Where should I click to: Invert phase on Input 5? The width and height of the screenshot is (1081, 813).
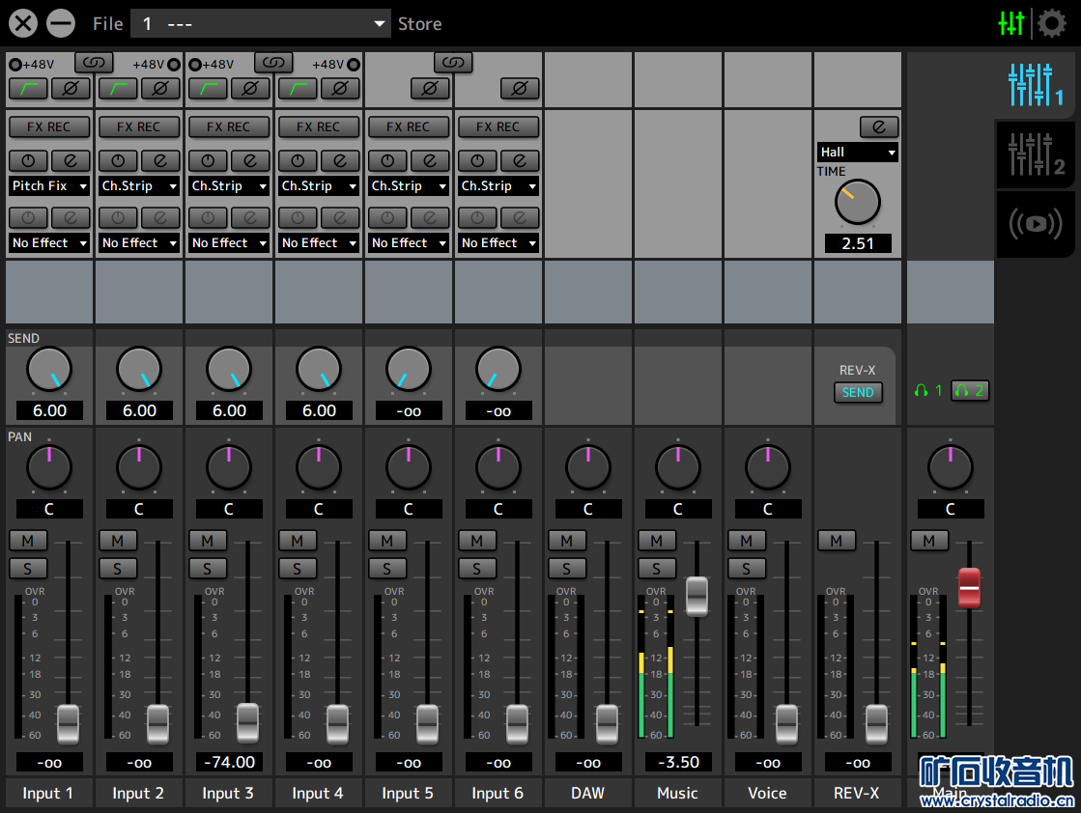point(429,89)
